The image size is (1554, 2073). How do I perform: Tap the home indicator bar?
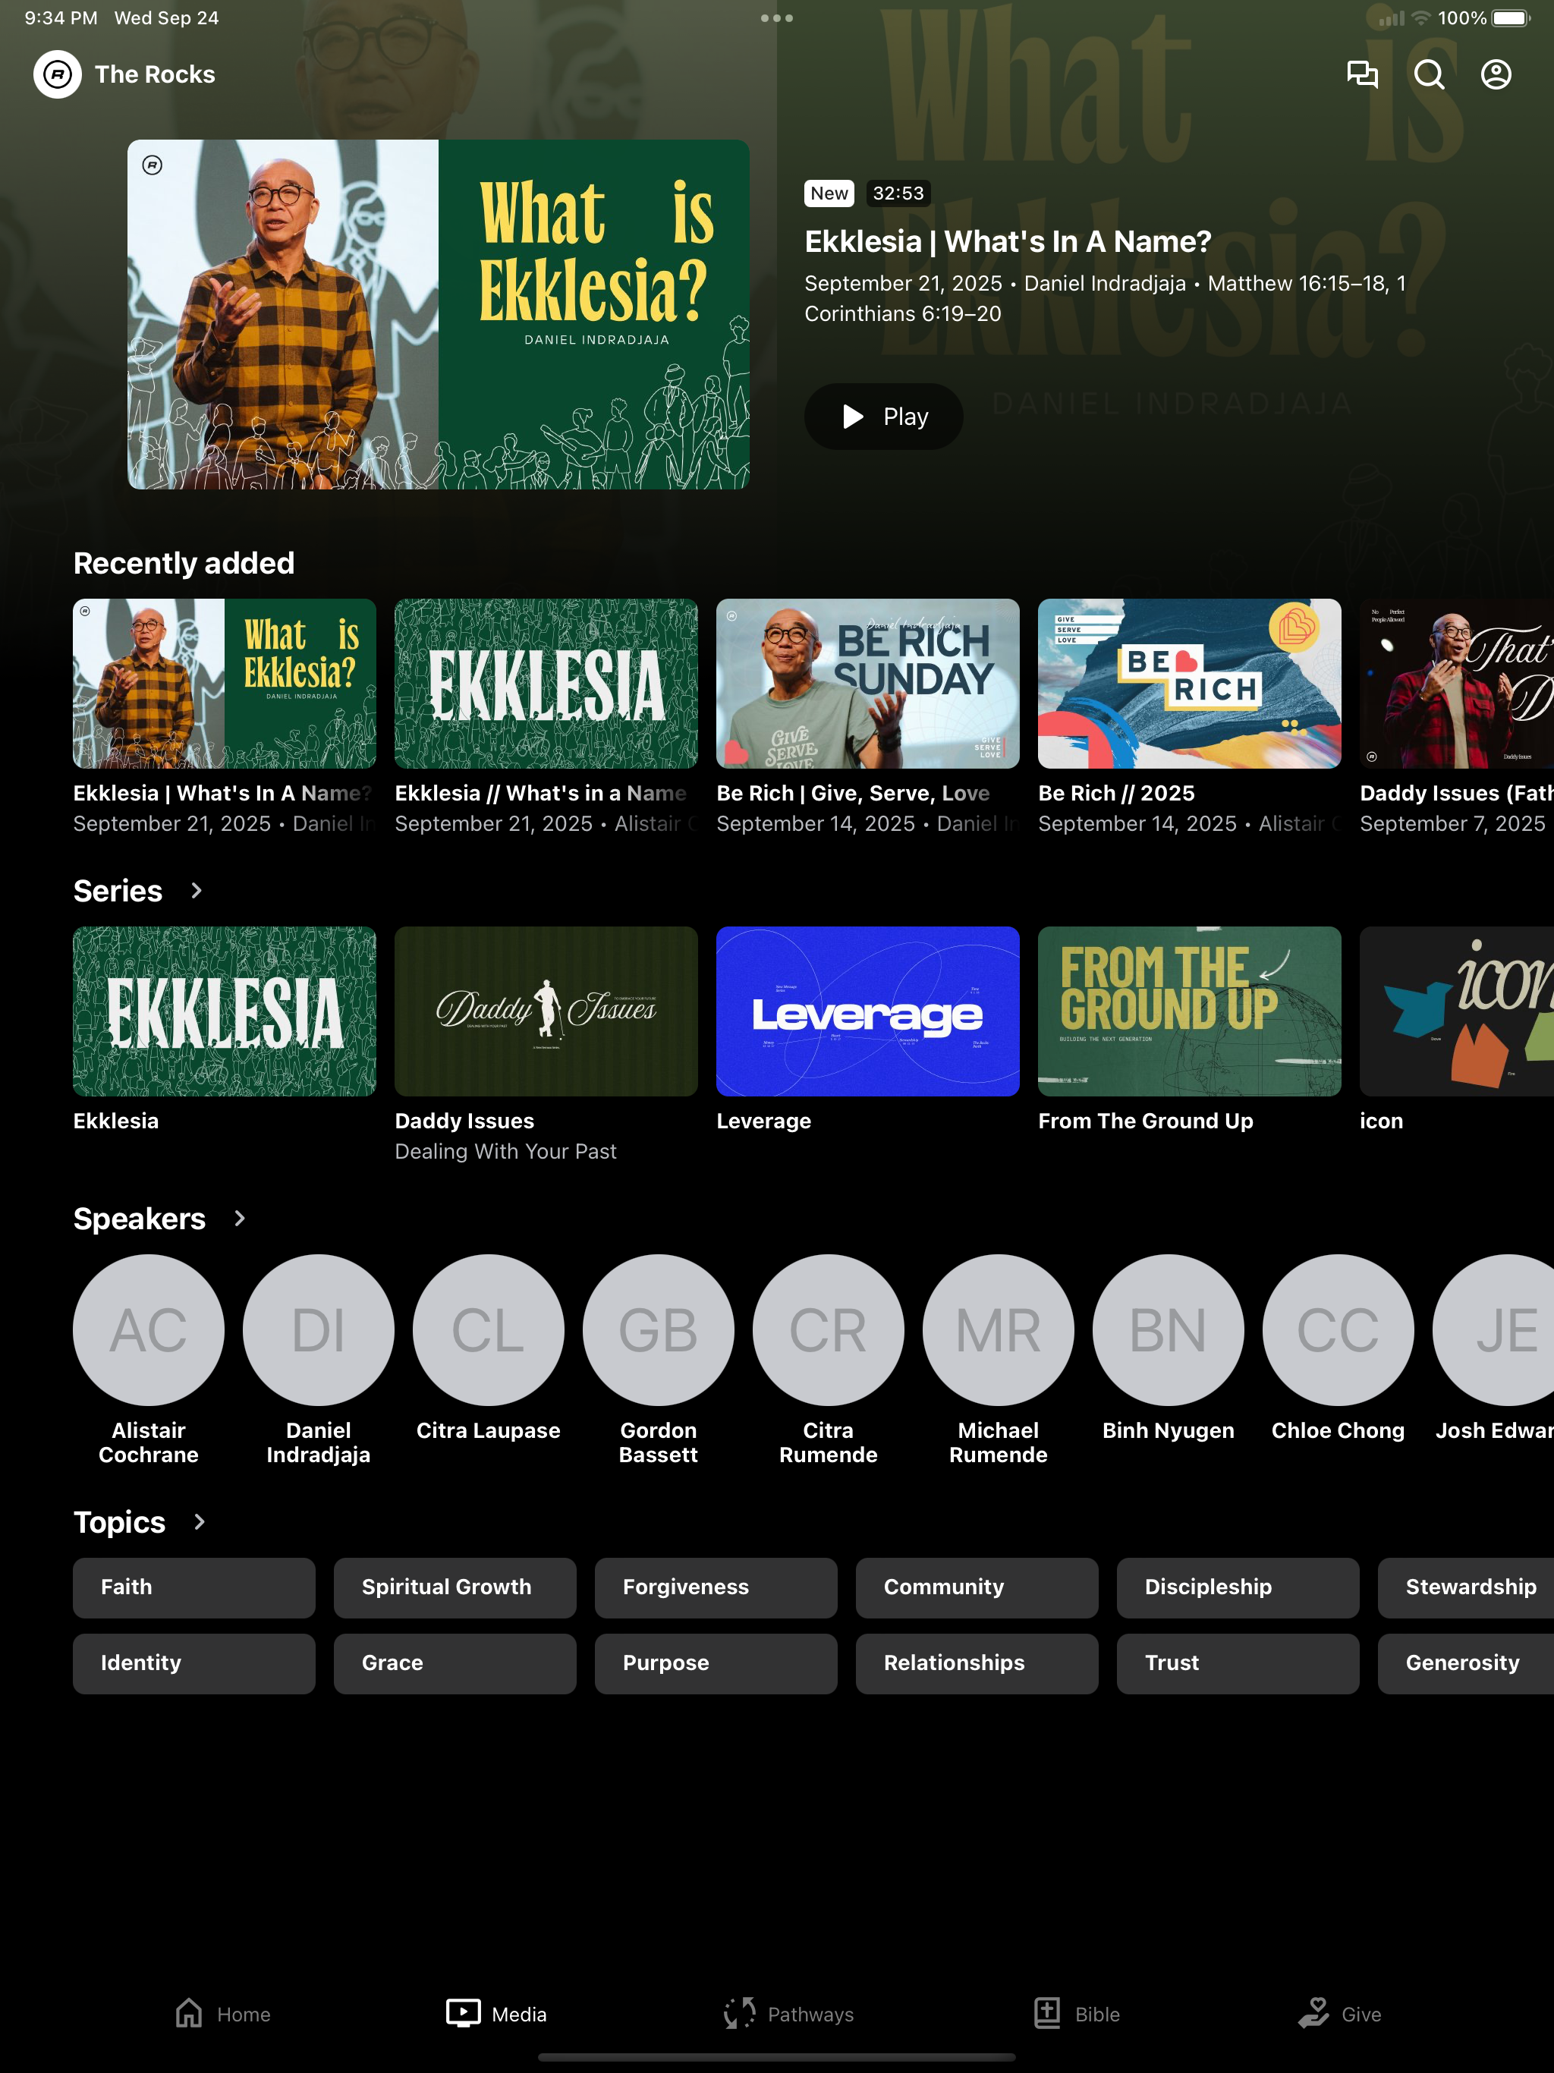777,2058
